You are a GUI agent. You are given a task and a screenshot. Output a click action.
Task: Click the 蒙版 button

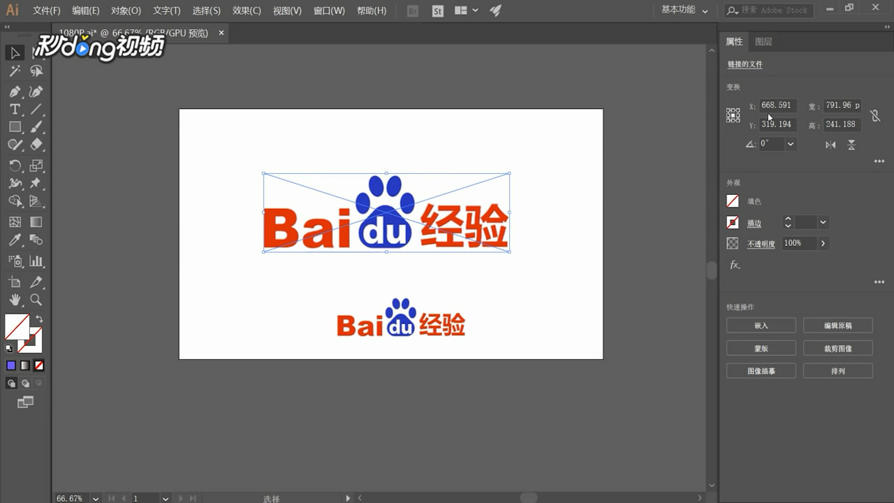click(x=761, y=348)
